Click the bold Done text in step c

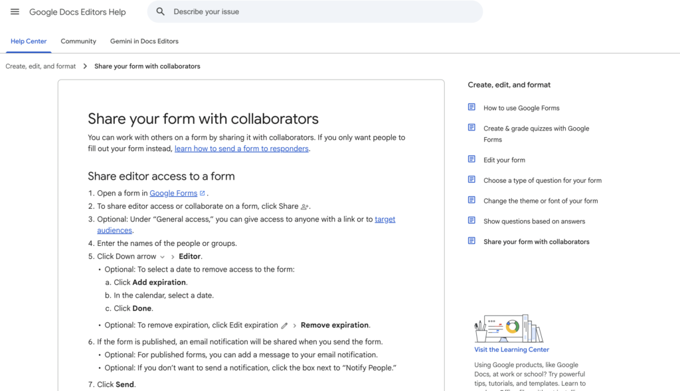click(142, 308)
